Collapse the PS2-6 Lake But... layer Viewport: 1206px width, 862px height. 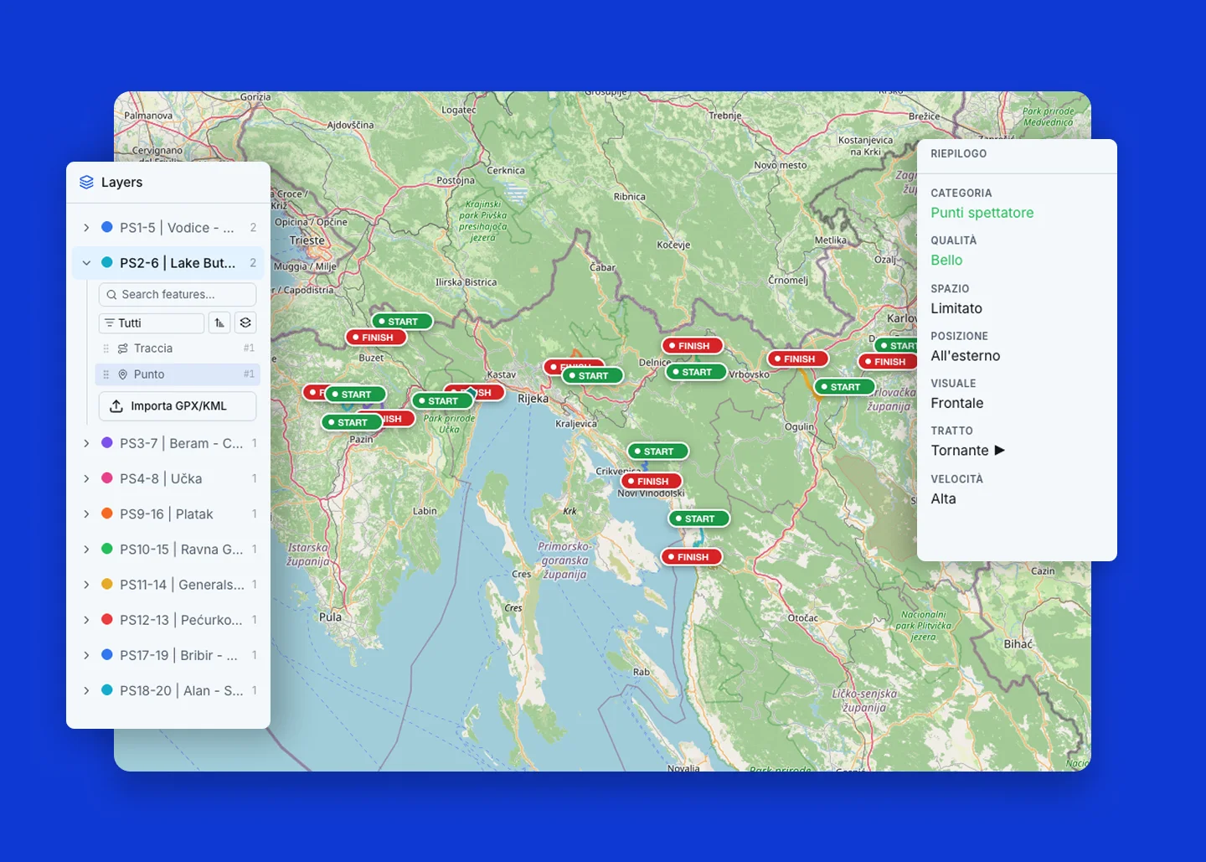pos(86,263)
